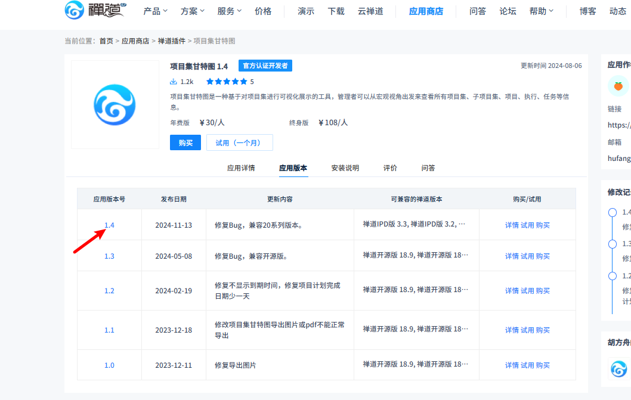Viewport: 631px width, 400px height.
Task: Open the 云禅道 nav item
Action: (370, 11)
